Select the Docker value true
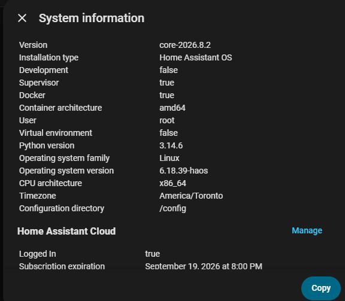 (167, 95)
